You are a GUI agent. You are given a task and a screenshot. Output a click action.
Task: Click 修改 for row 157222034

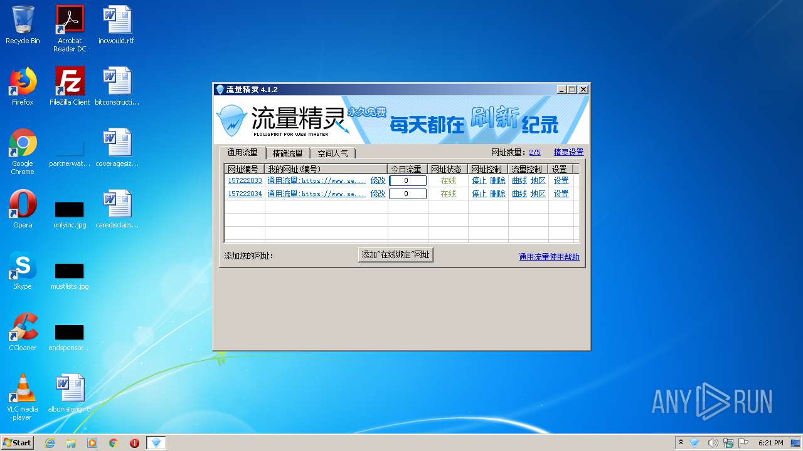[378, 194]
